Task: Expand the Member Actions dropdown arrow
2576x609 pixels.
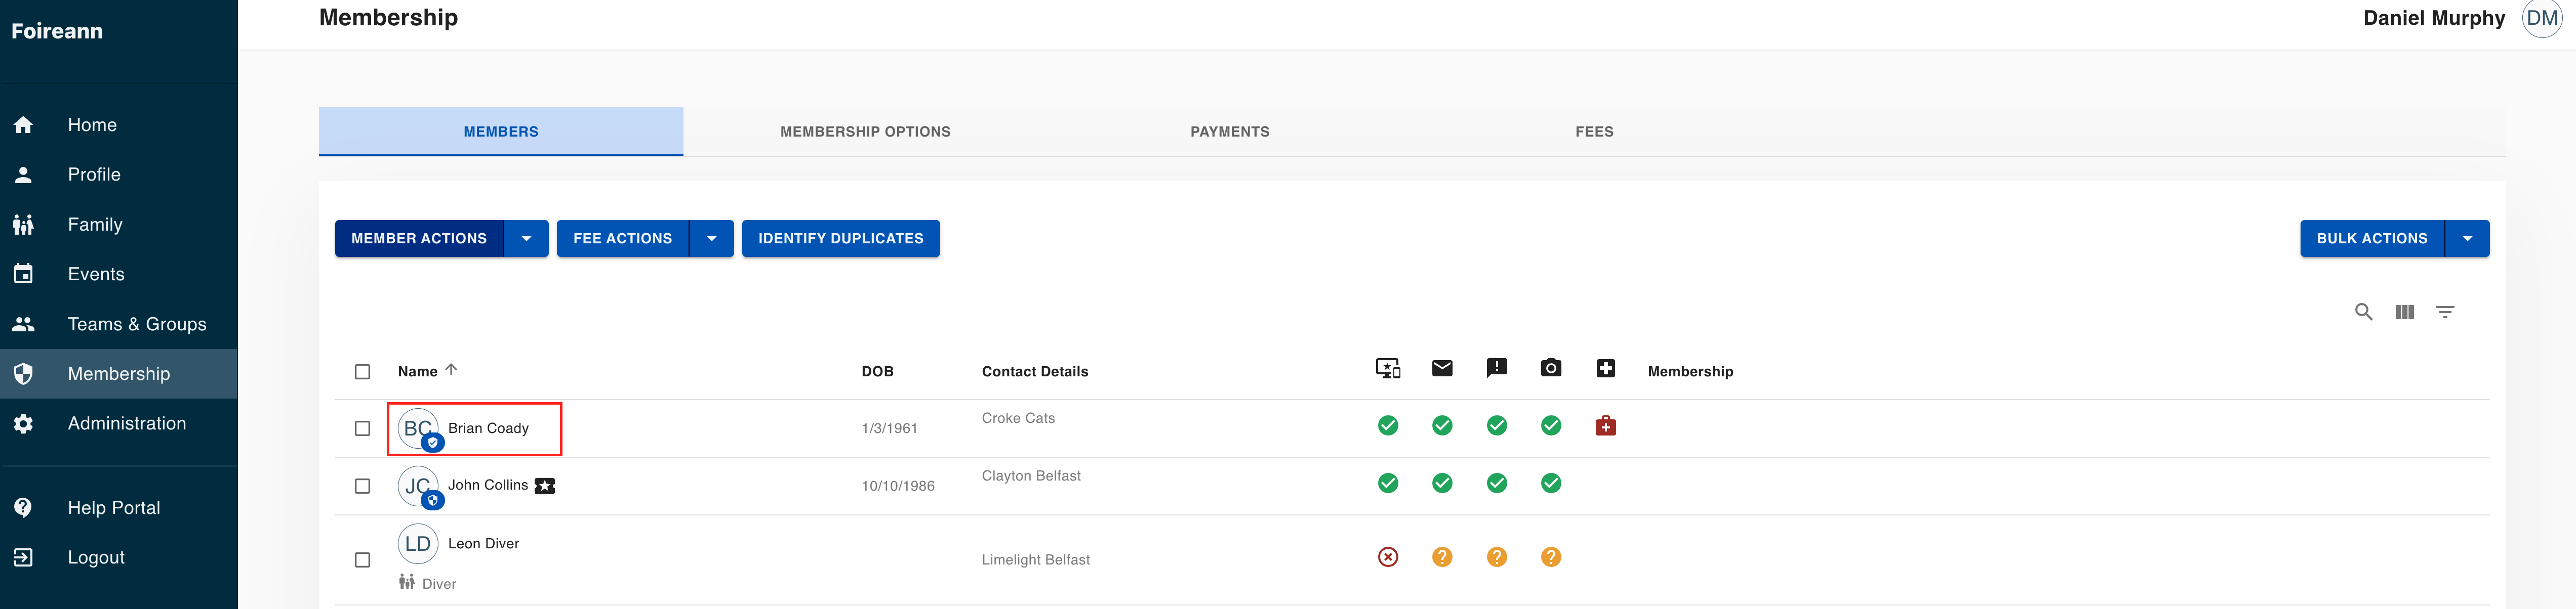Action: pos(527,239)
